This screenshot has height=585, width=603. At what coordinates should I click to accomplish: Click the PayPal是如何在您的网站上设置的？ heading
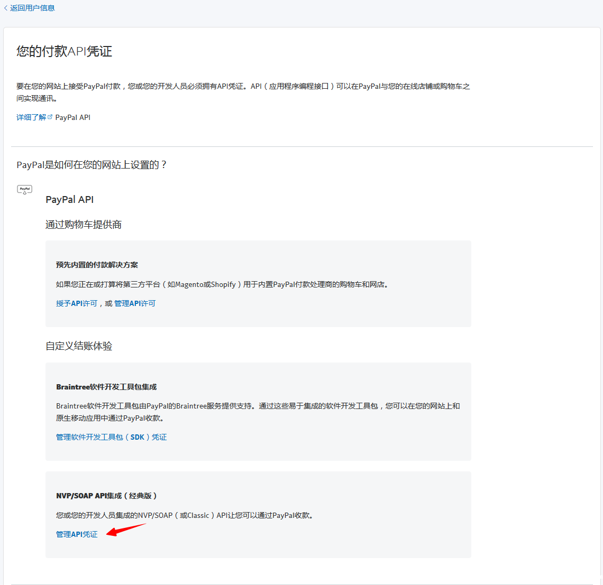pyautogui.click(x=92, y=165)
